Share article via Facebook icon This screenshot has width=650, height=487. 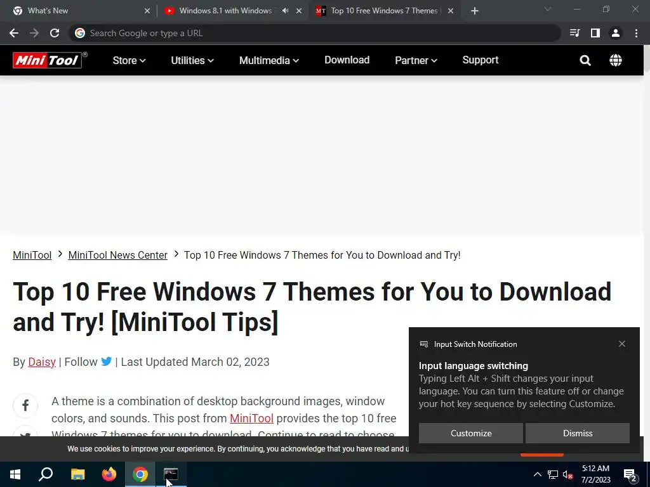(25, 405)
